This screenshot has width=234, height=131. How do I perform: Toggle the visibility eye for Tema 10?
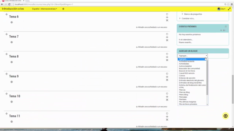[x=167, y=97]
